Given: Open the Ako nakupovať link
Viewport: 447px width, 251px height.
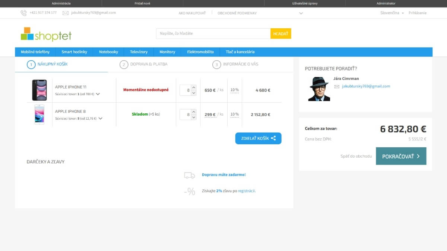Looking at the screenshot, I should (192, 13).
